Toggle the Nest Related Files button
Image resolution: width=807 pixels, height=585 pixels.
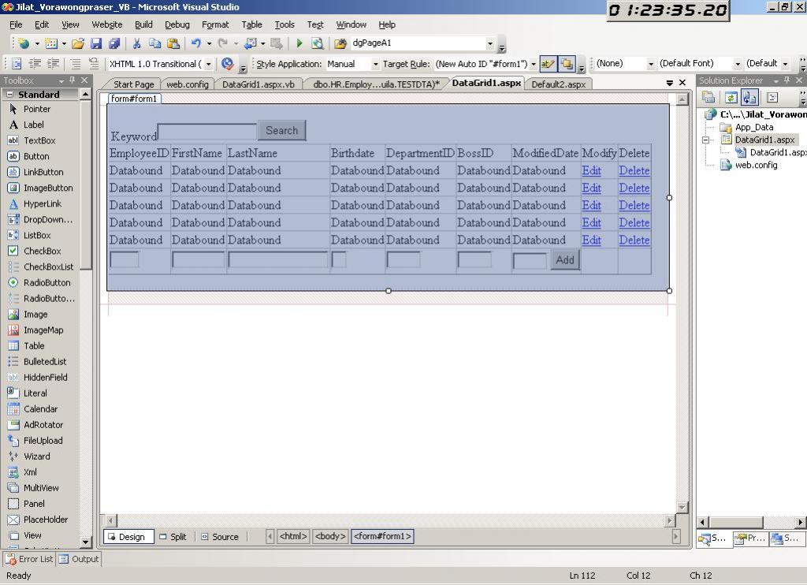pos(749,98)
